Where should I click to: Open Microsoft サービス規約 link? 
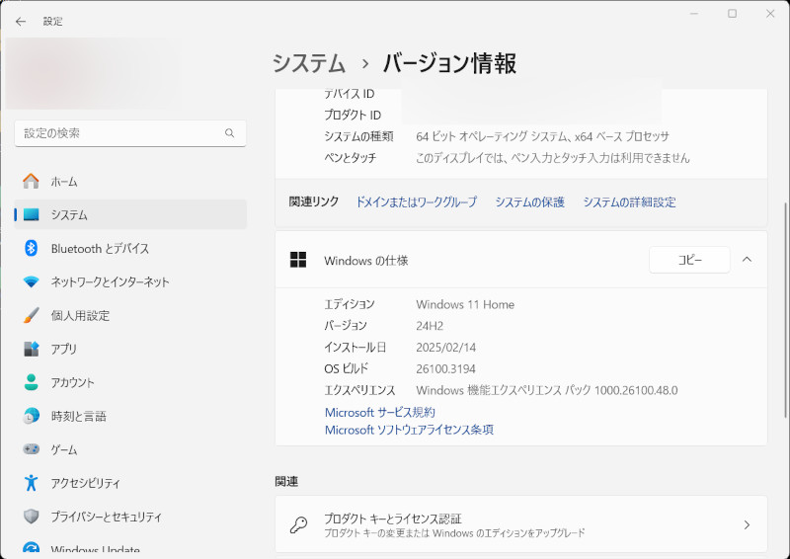tap(379, 412)
